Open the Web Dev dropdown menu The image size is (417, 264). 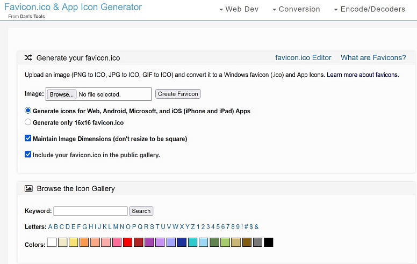coord(239,9)
